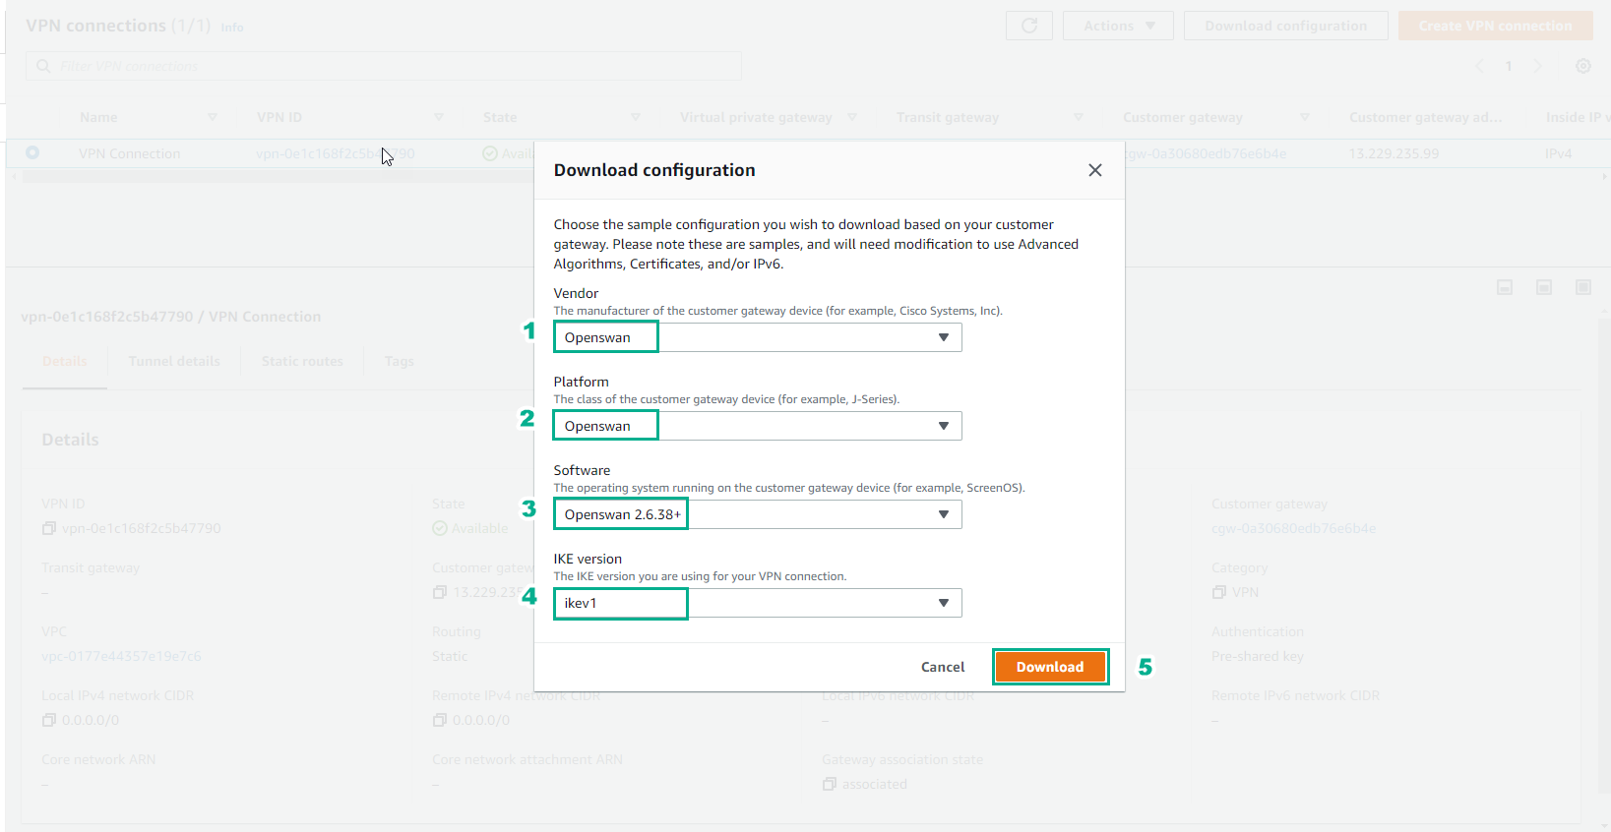The height and width of the screenshot is (832, 1611).
Task: Cancel the Download configuration dialog
Action: (x=943, y=667)
